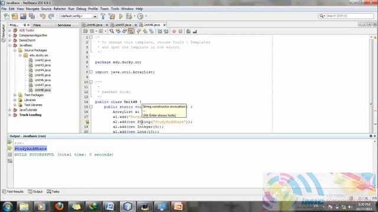Click the Find Selection magnifier icon in editor toolbar

112,31
